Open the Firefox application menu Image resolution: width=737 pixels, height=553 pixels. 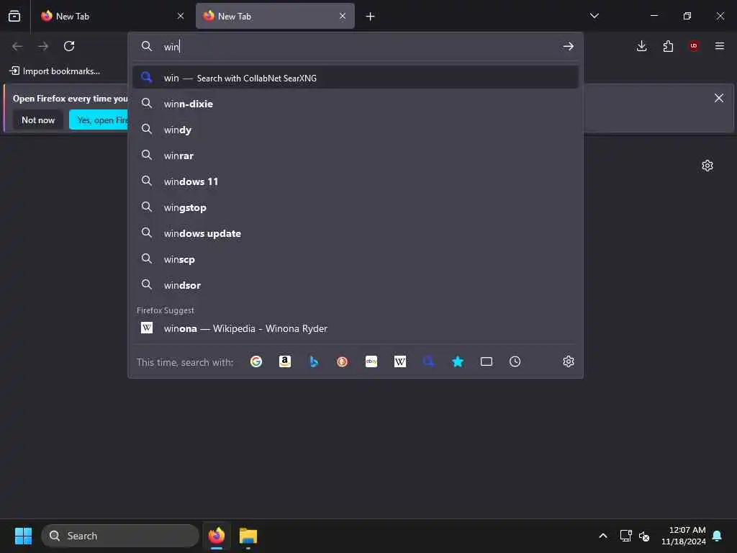[720, 46]
